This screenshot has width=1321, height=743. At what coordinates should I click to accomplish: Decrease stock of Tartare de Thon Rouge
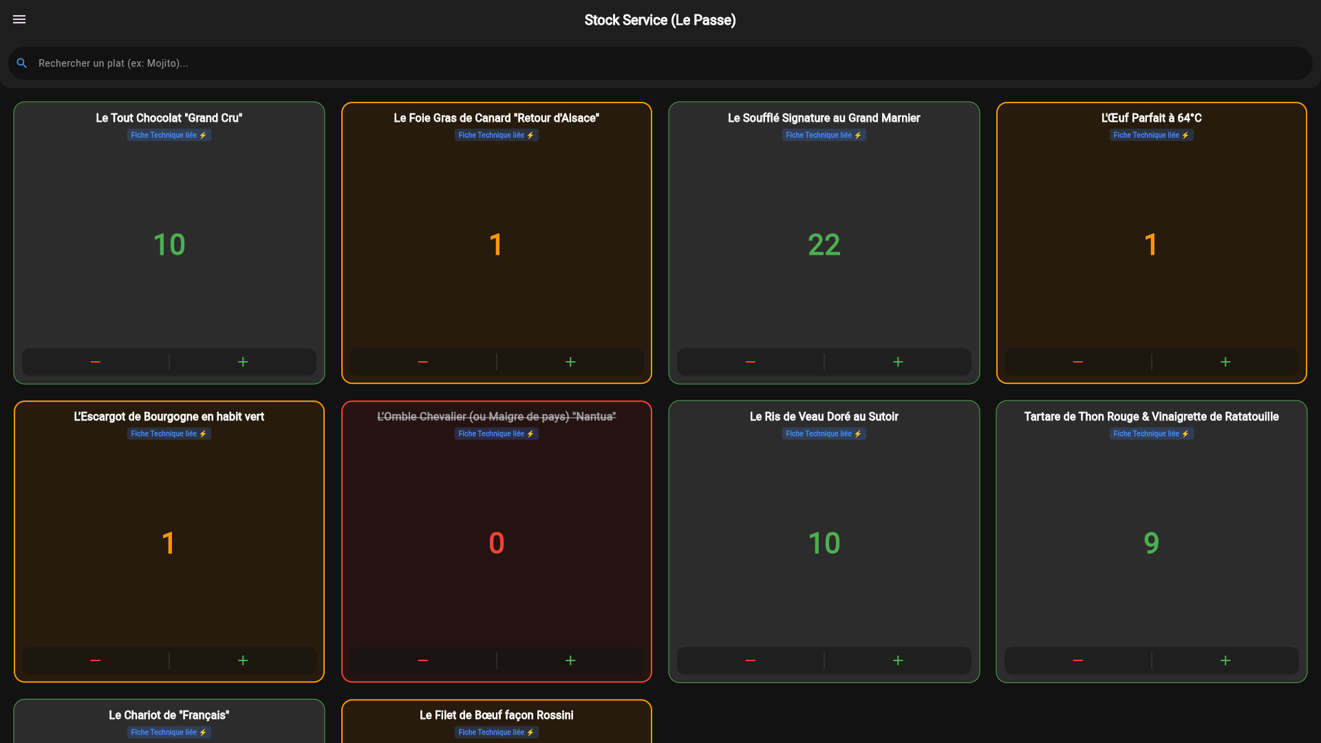[1078, 660]
